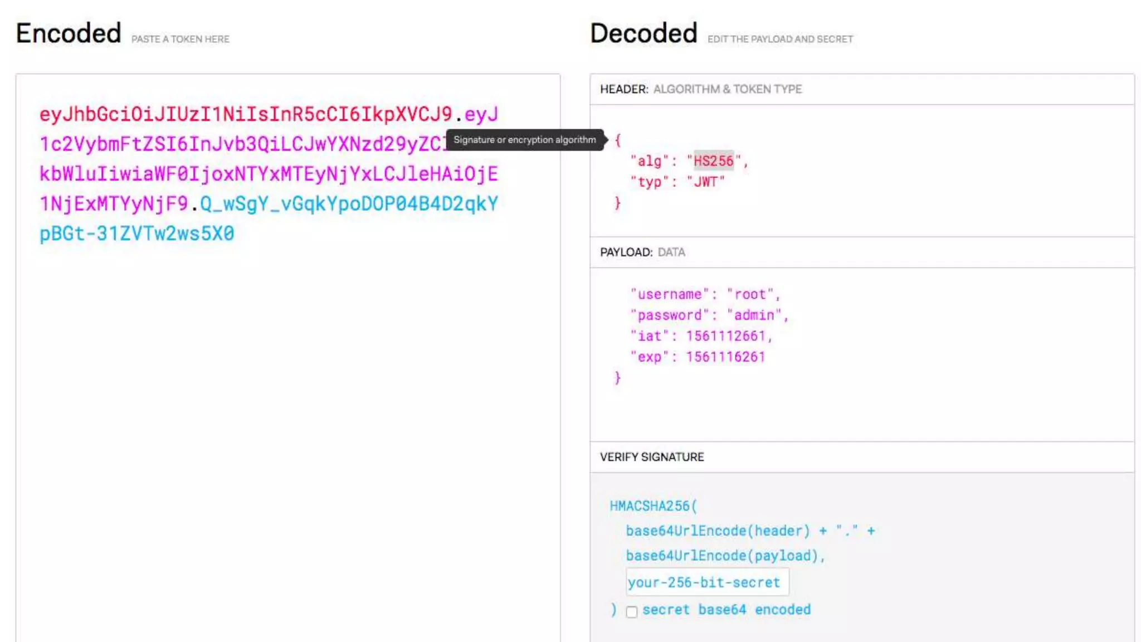
Task: Click the Encoded heading
Action: [68, 33]
